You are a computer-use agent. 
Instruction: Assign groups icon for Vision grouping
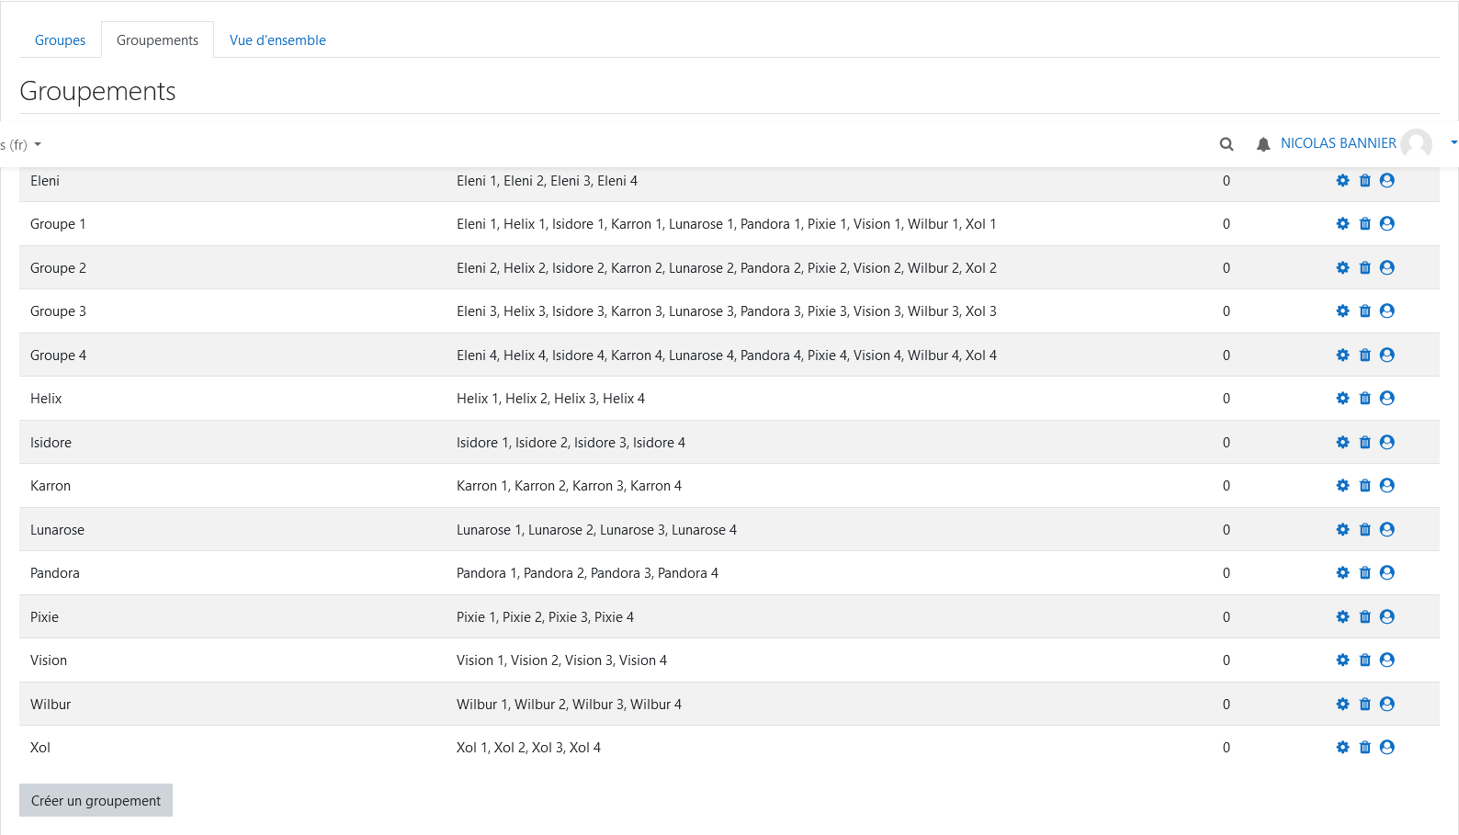pyautogui.click(x=1387, y=660)
